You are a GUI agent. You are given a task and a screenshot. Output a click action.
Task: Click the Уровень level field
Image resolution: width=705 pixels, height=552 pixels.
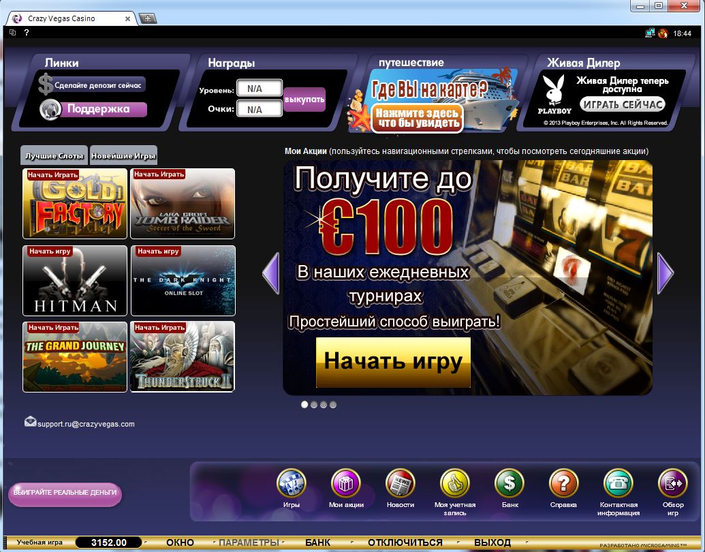click(x=260, y=89)
